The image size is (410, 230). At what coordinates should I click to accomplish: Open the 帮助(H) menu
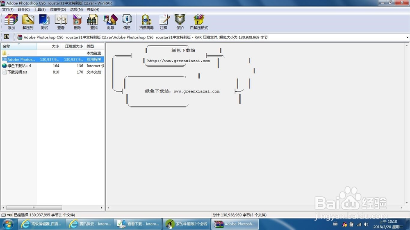point(93,9)
